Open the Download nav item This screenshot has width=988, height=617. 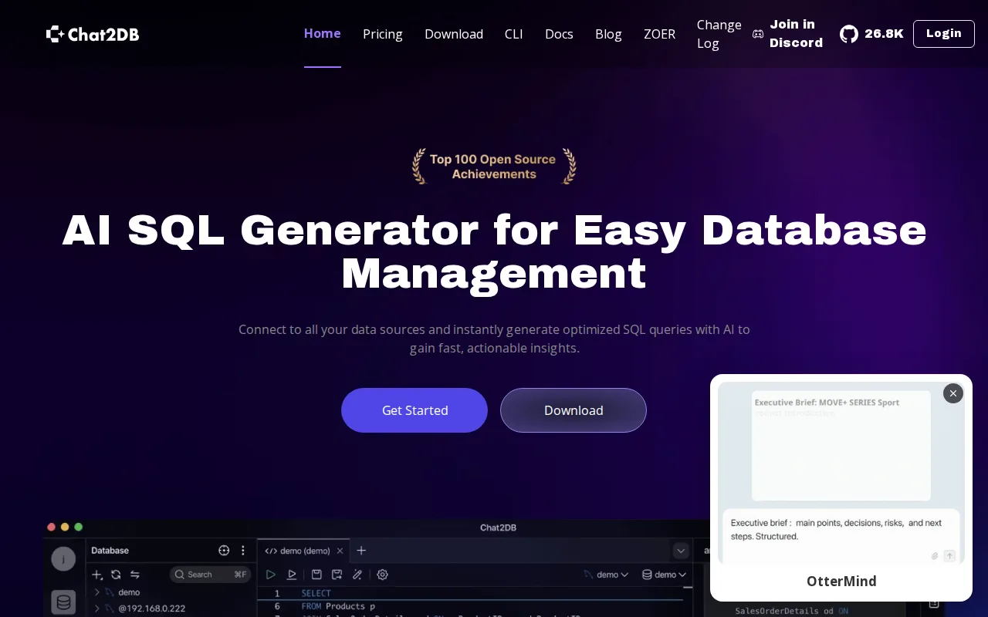pos(454,34)
